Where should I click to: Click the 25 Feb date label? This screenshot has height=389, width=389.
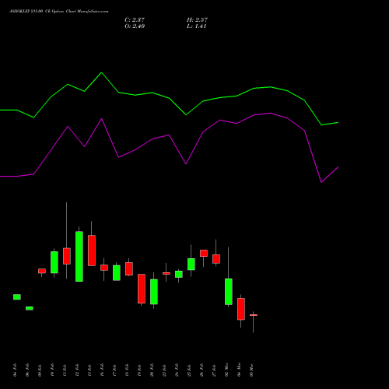[x=189, y=370]
